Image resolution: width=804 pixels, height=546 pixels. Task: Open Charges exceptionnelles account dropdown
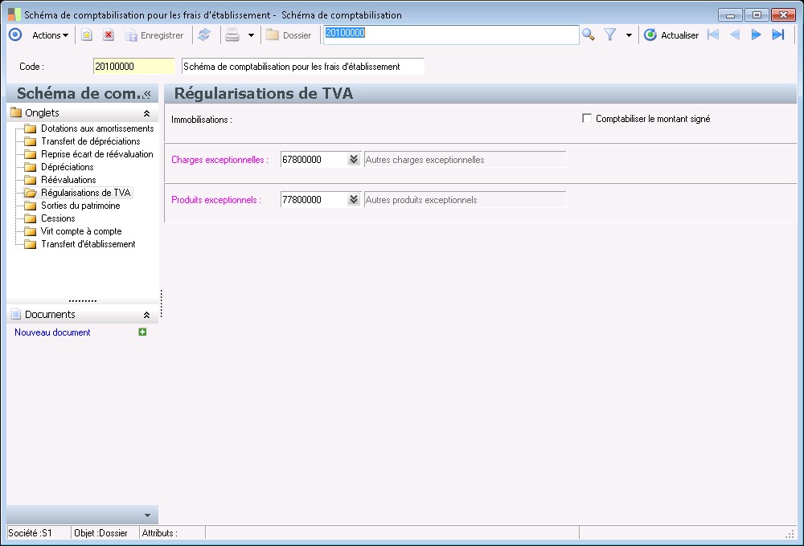pyautogui.click(x=354, y=159)
